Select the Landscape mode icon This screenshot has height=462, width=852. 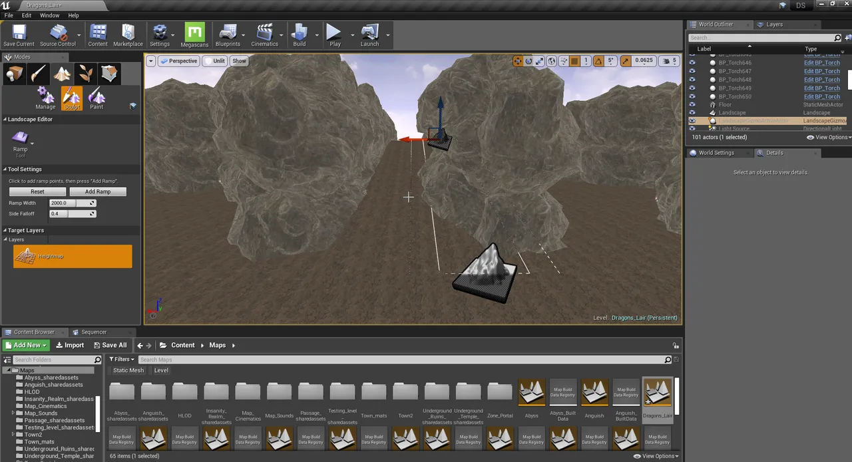(x=62, y=73)
